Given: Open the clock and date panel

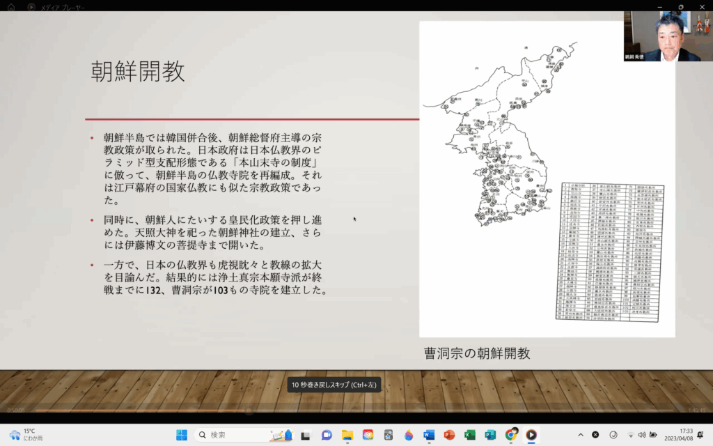Looking at the screenshot, I should 677,435.
